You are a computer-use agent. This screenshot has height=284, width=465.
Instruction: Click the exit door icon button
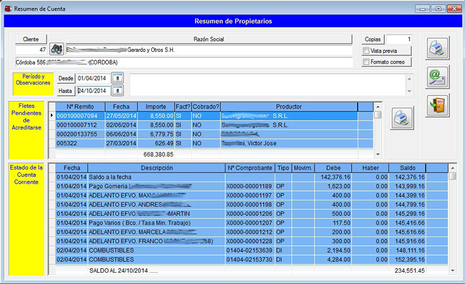[438, 105]
